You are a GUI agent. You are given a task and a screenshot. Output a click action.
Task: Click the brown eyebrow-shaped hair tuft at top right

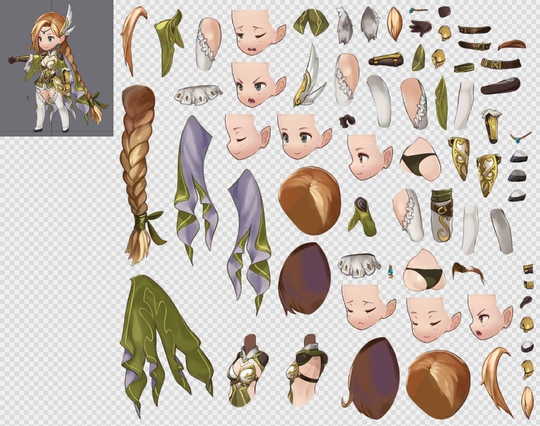pyautogui.click(x=511, y=44)
